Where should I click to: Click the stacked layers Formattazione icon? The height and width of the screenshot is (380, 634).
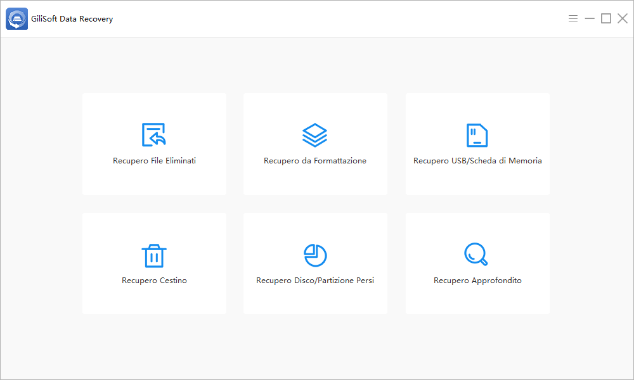coord(314,135)
